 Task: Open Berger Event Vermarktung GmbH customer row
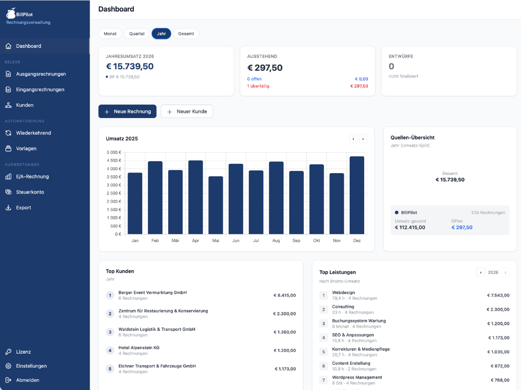pos(201,295)
